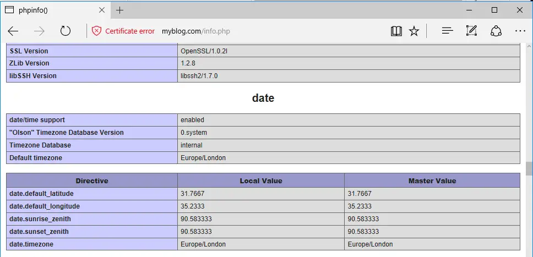Refresh the phpinfo page
533x257 pixels.
(66, 31)
